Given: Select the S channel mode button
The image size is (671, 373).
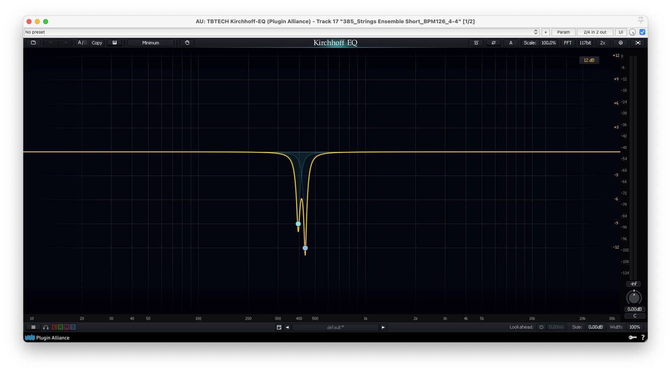Looking at the screenshot, I should tap(73, 327).
